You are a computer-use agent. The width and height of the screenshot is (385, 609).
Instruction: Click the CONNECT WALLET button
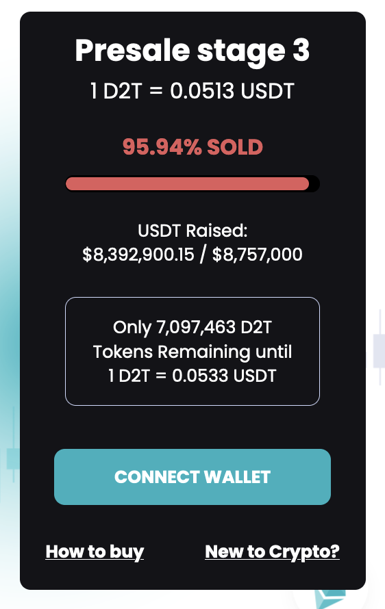(x=192, y=477)
